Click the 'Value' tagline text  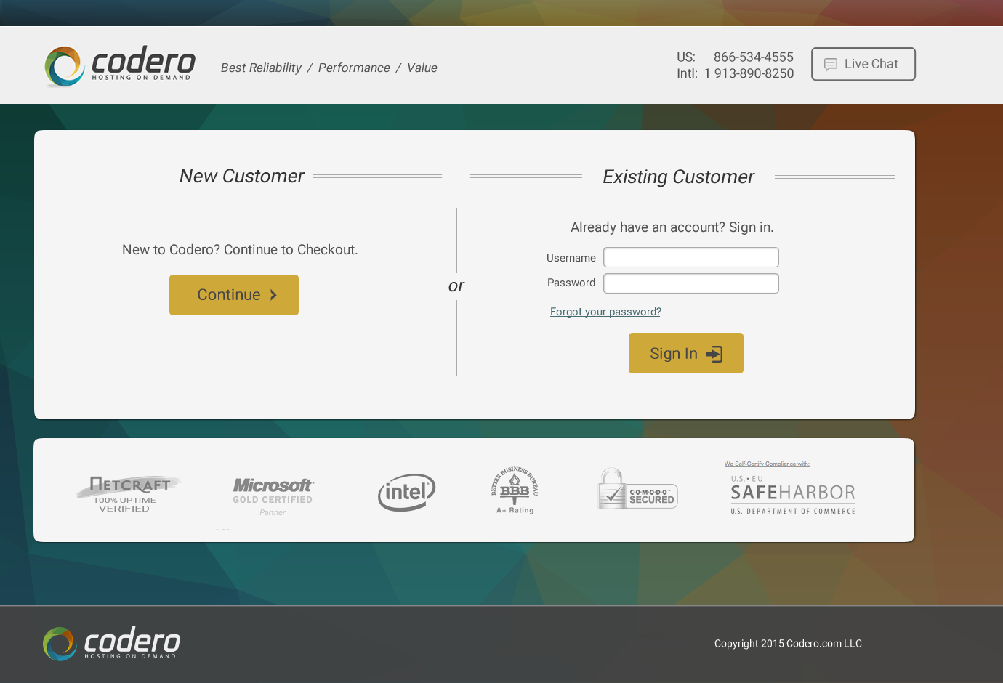coord(422,68)
